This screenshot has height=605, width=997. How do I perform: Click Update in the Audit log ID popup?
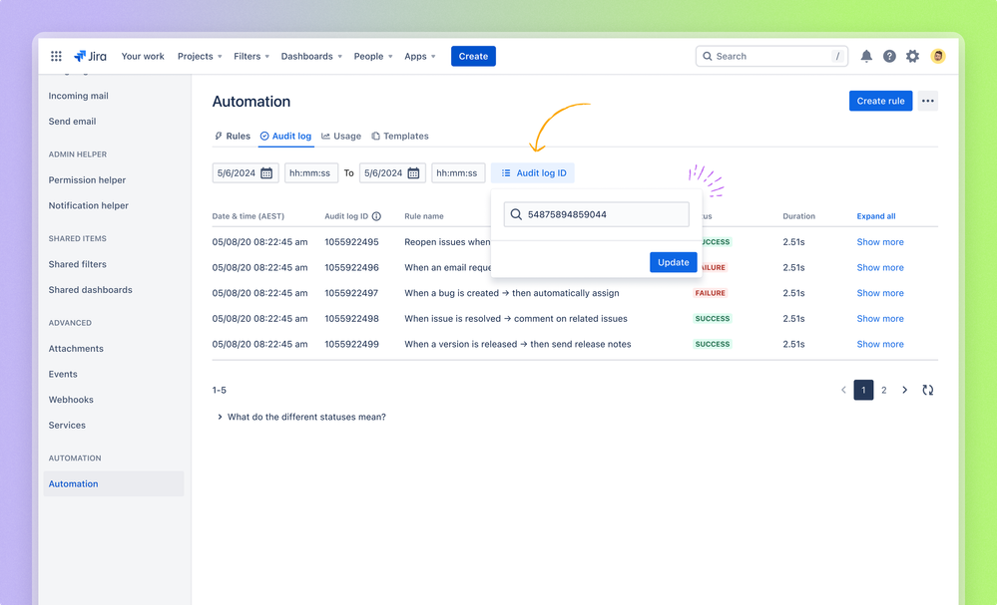click(x=674, y=262)
